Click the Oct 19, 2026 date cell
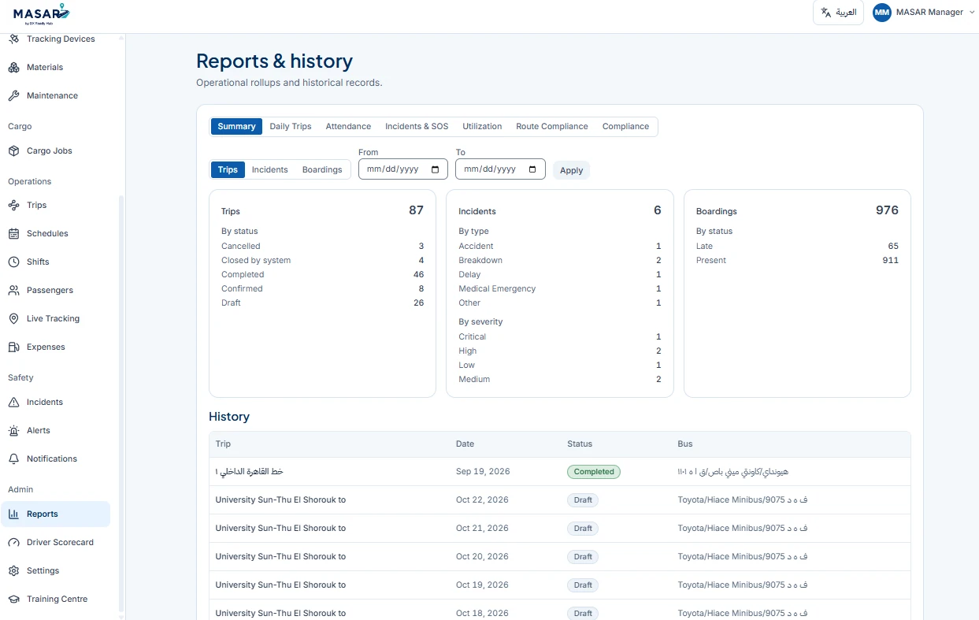Image resolution: width=979 pixels, height=620 pixels. pyautogui.click(x=482, y=585)
